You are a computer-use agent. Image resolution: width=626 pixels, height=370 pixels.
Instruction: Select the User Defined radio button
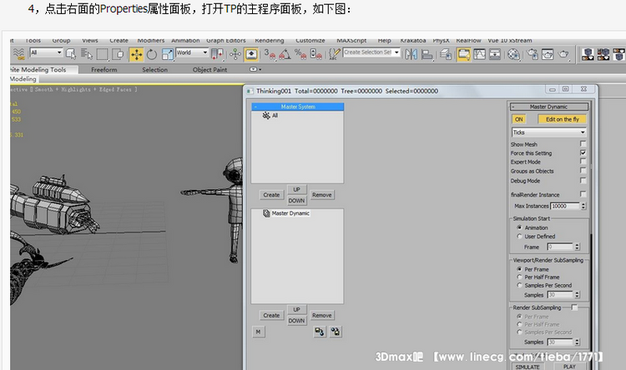(519, 237)
